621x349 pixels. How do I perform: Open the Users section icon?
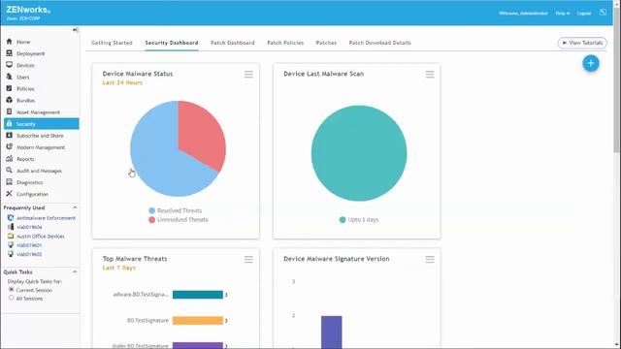tap(9, 77)
